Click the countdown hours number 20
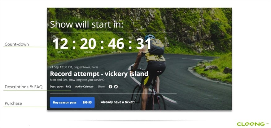This screenshot has width=271, height=128. [x=88, y=44]
